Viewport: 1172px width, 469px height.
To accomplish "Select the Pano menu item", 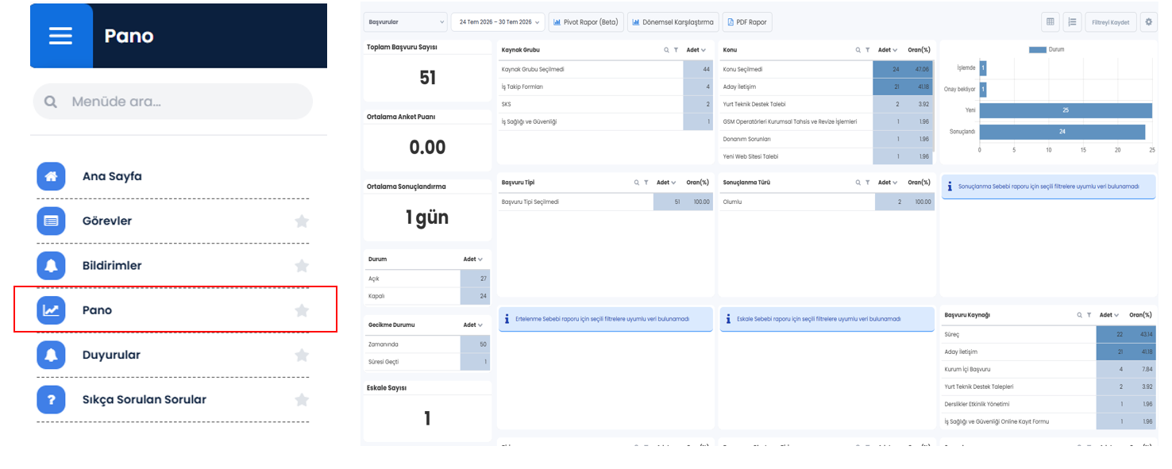I will pos(175,309).
